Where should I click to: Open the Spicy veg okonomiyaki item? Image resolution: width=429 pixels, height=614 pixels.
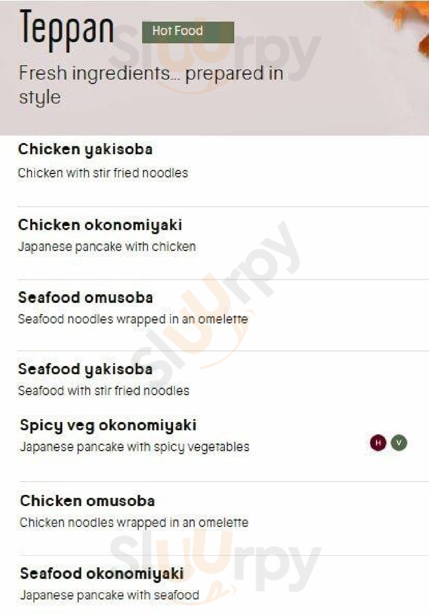(108, 425)
